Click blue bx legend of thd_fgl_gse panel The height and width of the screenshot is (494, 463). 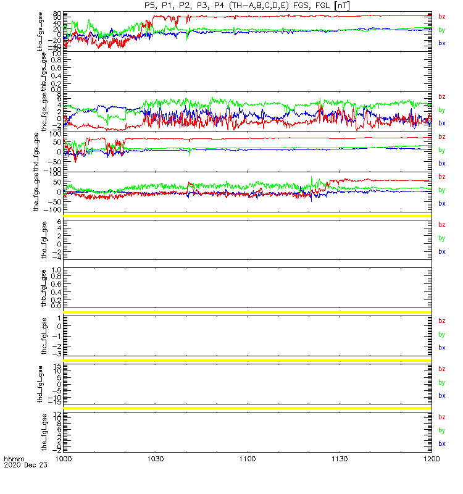point(442,395)
